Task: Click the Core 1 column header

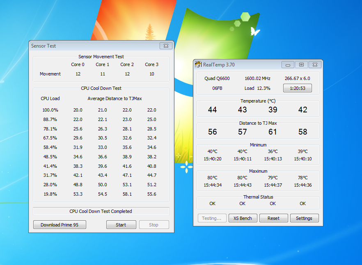Action: [x=103, y=64]
